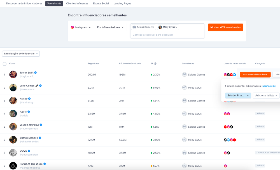
Task: Open Shawn Mendes' Twitter link icon
Action: tap(228, 140)
